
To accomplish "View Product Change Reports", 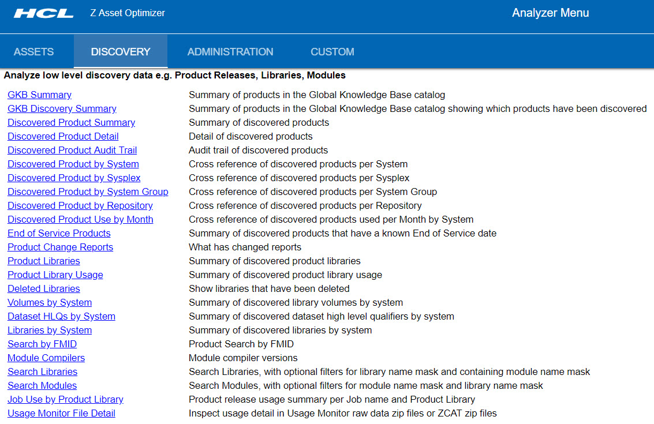I will [60, 247].
